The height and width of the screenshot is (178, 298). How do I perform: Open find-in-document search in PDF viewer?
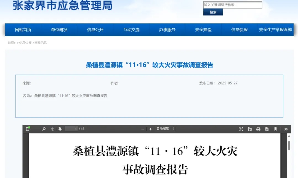pos(44,129)
